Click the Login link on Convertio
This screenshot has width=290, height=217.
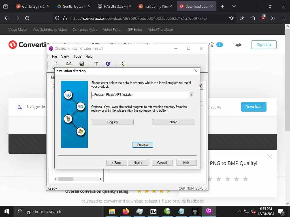[237, 45]
